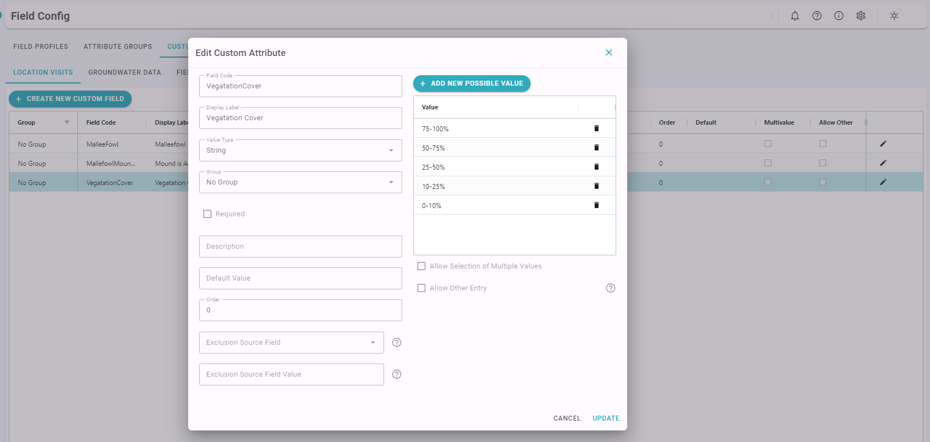Tick the Required checkbox
The width and height of the screenshot is (930, 442).
(x=207, y=214)
